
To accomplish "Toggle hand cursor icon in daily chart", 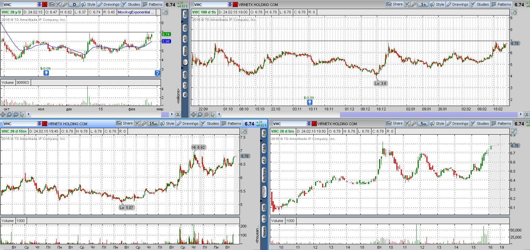I will click(x=165, y=12).
